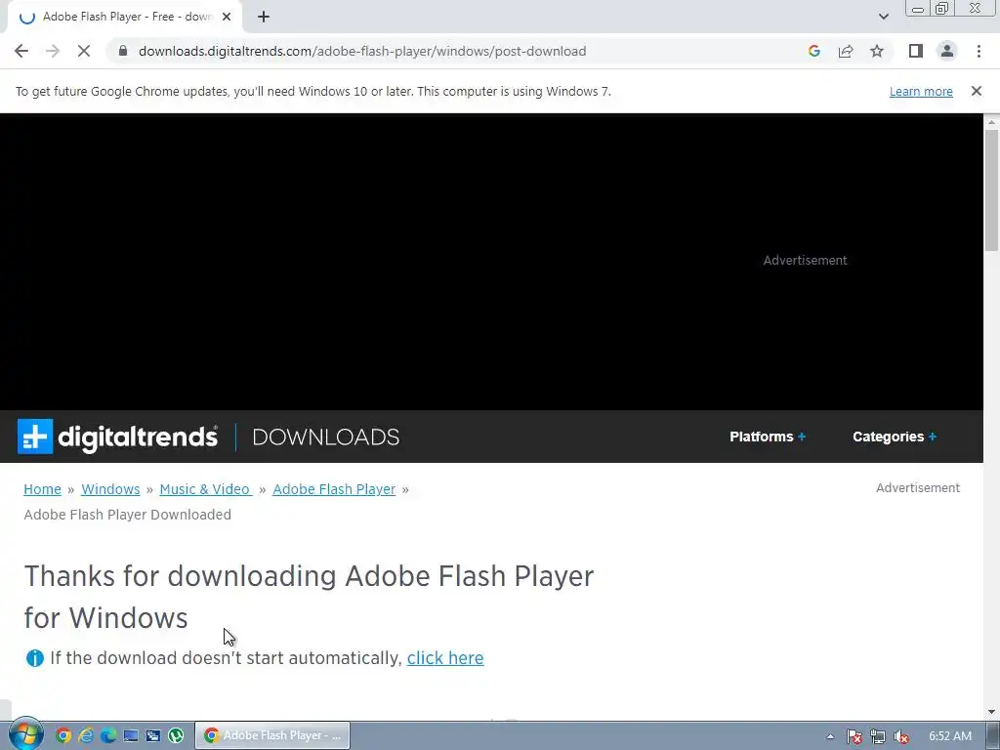Click Learn more about Chrome updates
Image resolution: width=1000 pixels, height=750 pixels.
(x=921, y=91)
